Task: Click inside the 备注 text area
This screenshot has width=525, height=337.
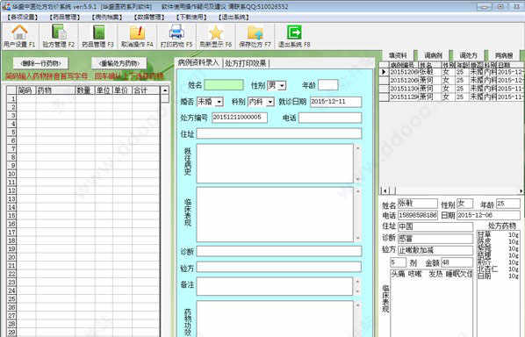Action: (275, 286)
